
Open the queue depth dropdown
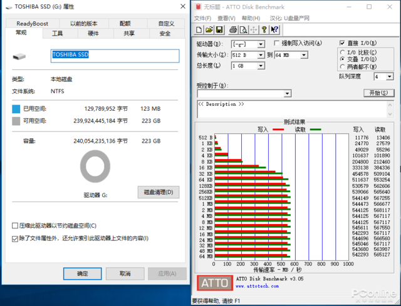pyautogui.click(x=389, y=76)
